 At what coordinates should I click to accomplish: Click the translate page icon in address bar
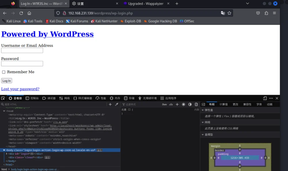point(223,13)
